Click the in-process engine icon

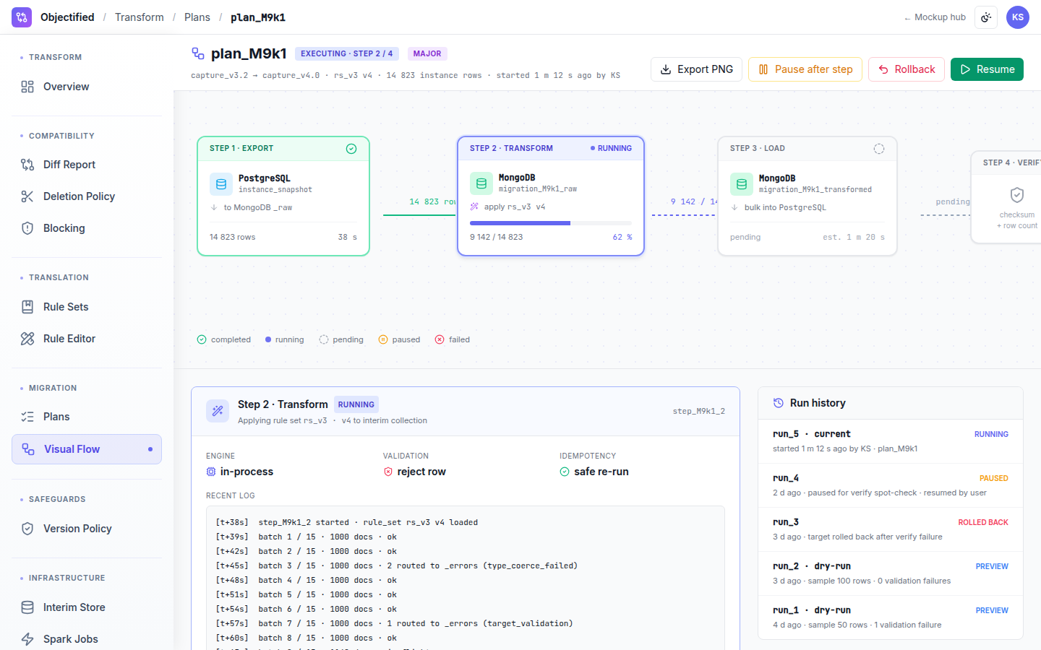coord(211,472)
